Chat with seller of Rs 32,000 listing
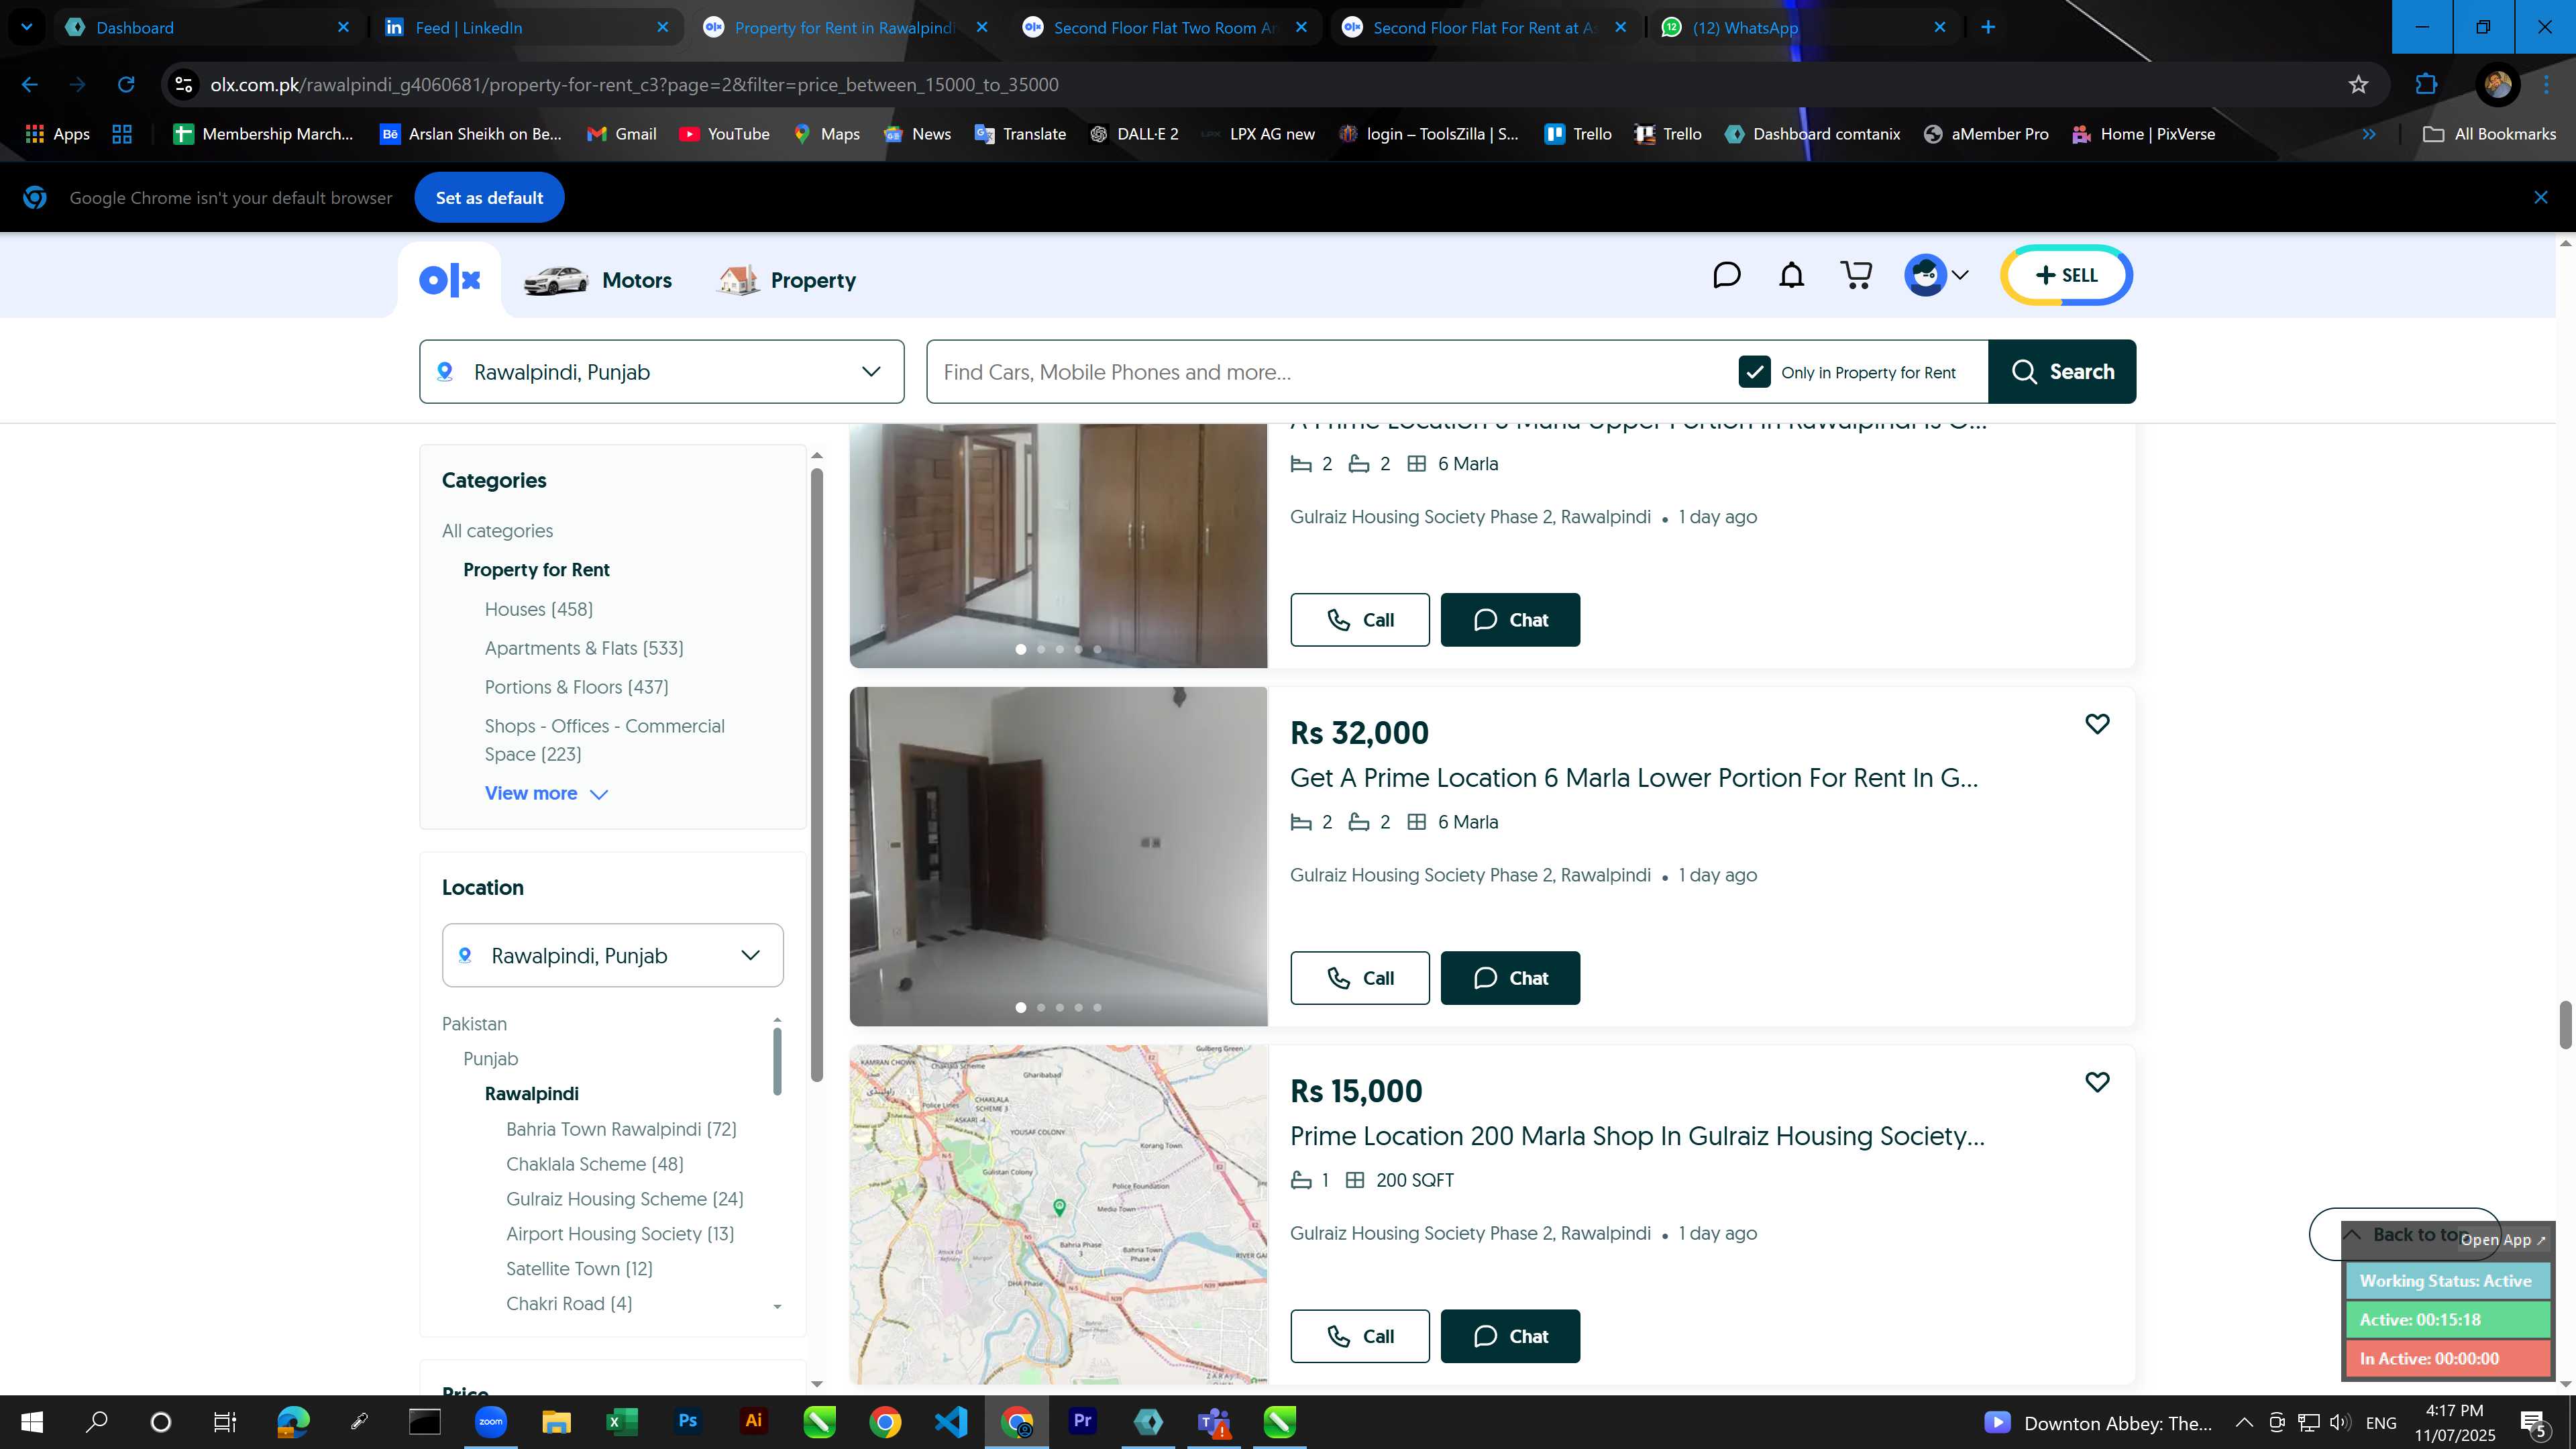Image resolution: width=2576 pixels, height=1449 pixels. click(1510, 978)
